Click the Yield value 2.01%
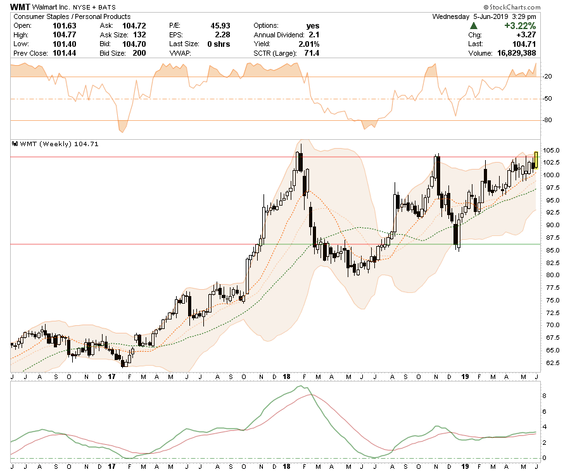The height and width of the screenshot is (472, 570). coord(309,44)
